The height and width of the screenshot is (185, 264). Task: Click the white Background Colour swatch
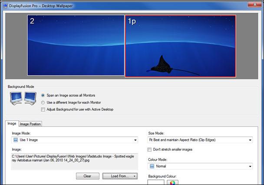click(x=156, y=182)
